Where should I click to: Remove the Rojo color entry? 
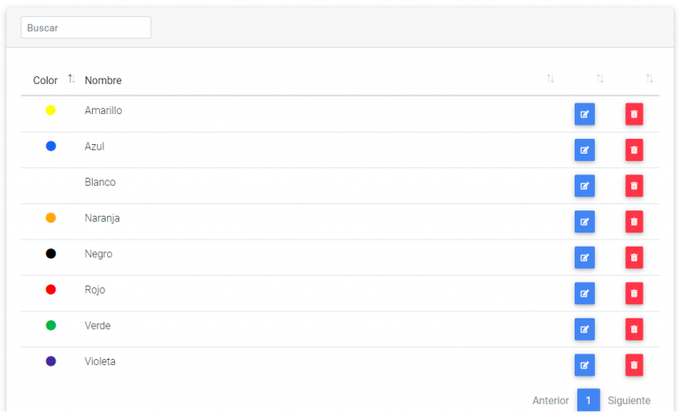click(634, 294)
